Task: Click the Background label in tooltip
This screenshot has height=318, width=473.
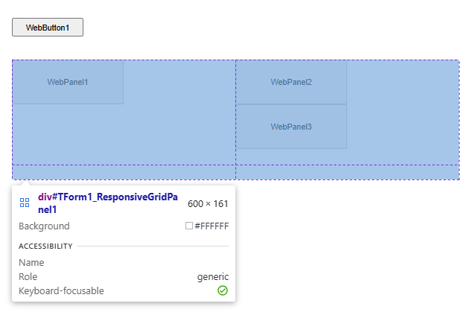Action: [44, 226]
